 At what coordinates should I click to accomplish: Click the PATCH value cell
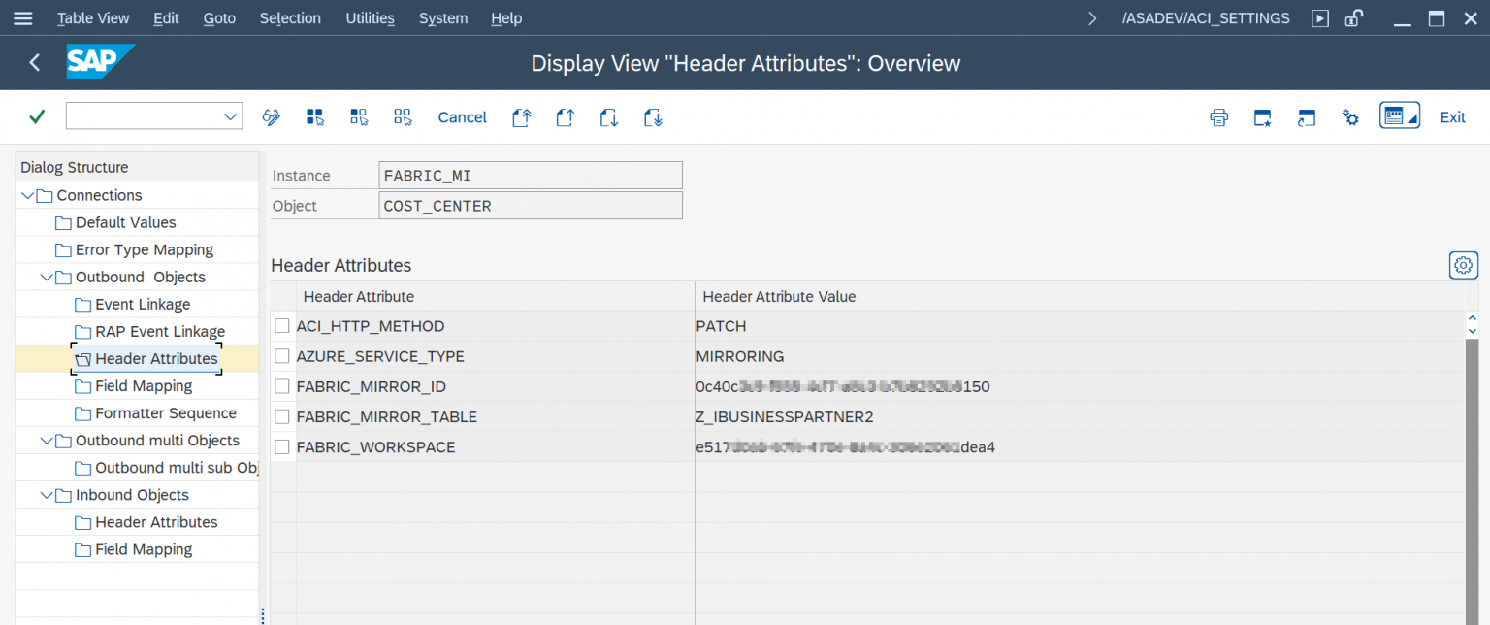(x=1079, y=326)
